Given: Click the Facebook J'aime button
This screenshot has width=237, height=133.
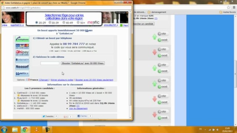Looking at the screenshot, I should point(82,116).
